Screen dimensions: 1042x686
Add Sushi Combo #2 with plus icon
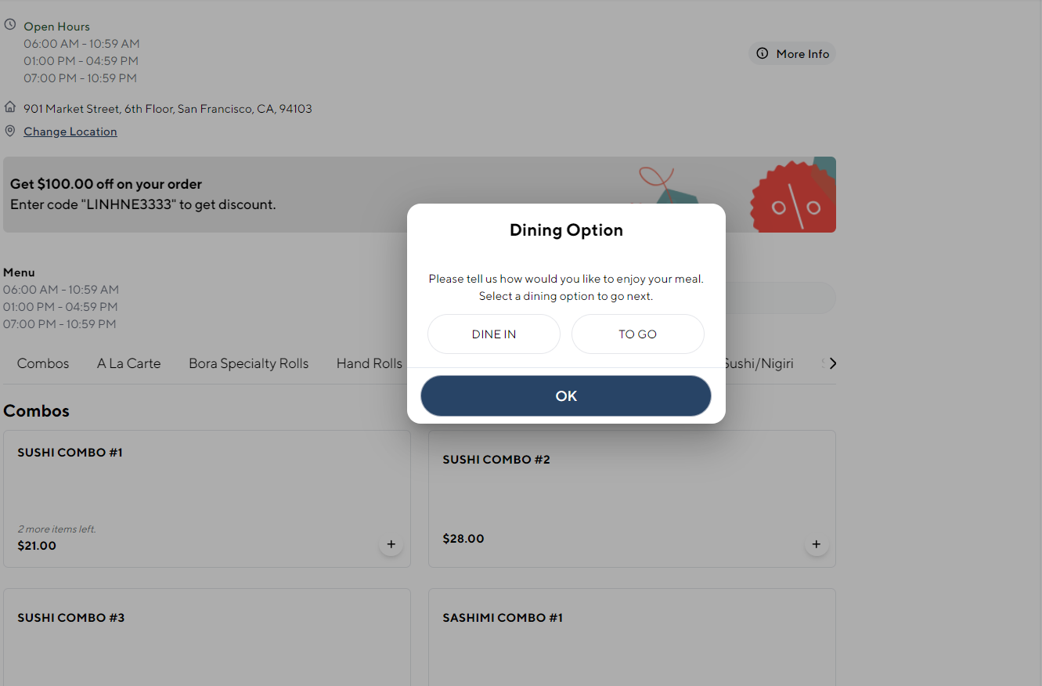816,544
